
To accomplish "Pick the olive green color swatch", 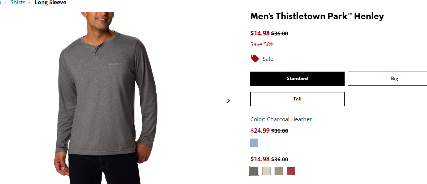I will (x=279, y=171).
